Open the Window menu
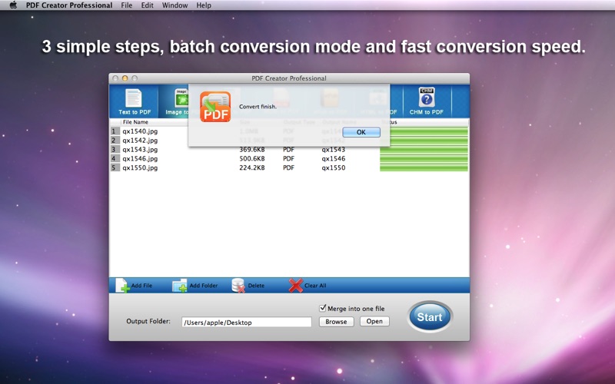 (x=175, y=5)
